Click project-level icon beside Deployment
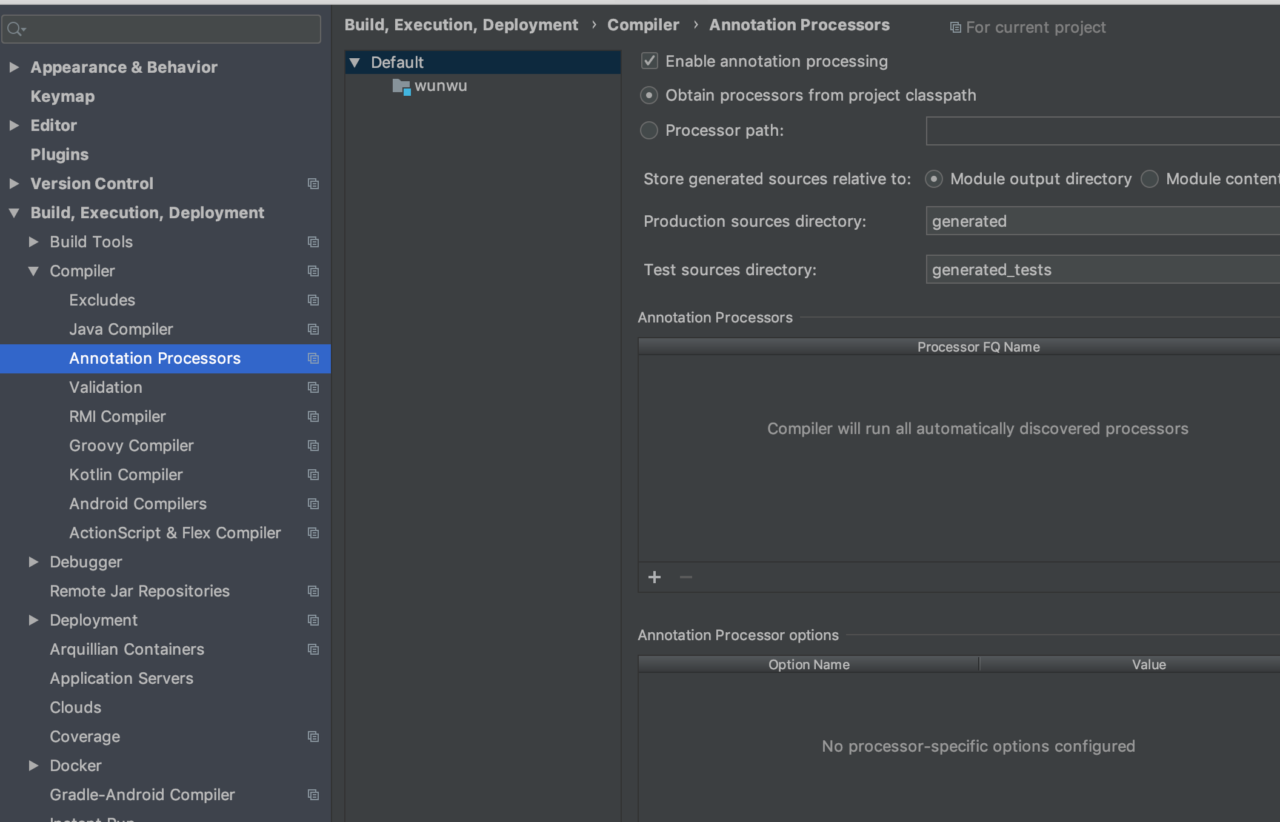This screenshot has height=822, width=1280. point(313,620)
